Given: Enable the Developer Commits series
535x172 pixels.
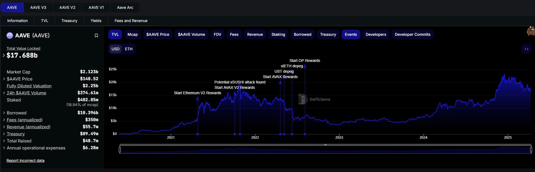Looking at the screenshot, I should [x=412, y=35].
